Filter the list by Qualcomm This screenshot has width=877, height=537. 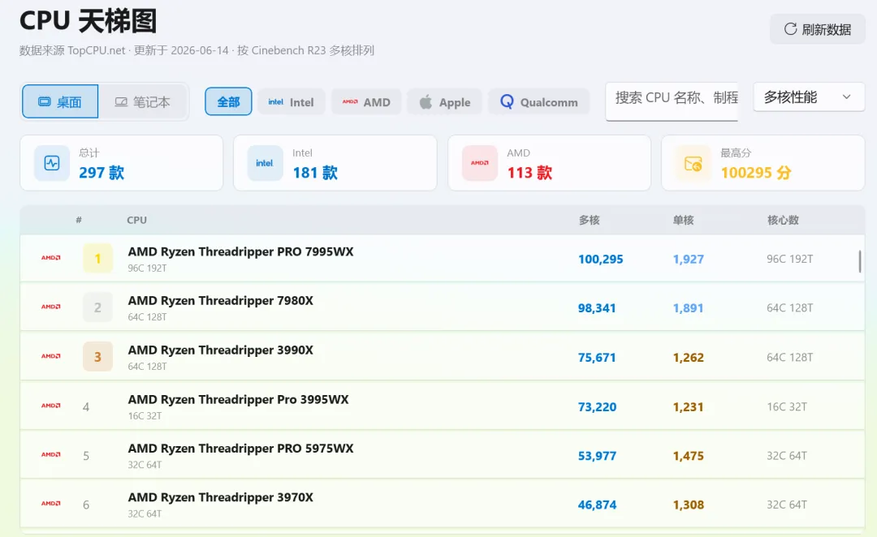(x=539, y=101)
